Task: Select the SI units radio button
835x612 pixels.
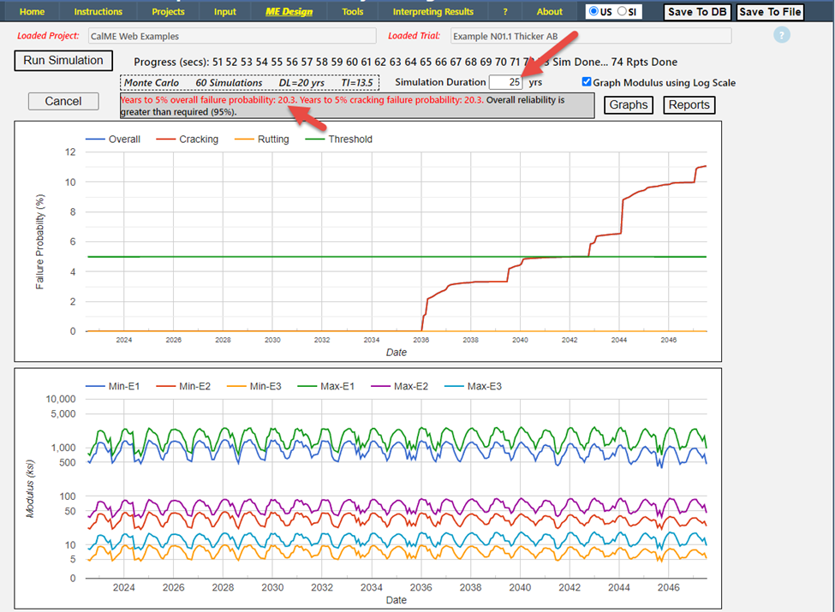Action: 622,11
